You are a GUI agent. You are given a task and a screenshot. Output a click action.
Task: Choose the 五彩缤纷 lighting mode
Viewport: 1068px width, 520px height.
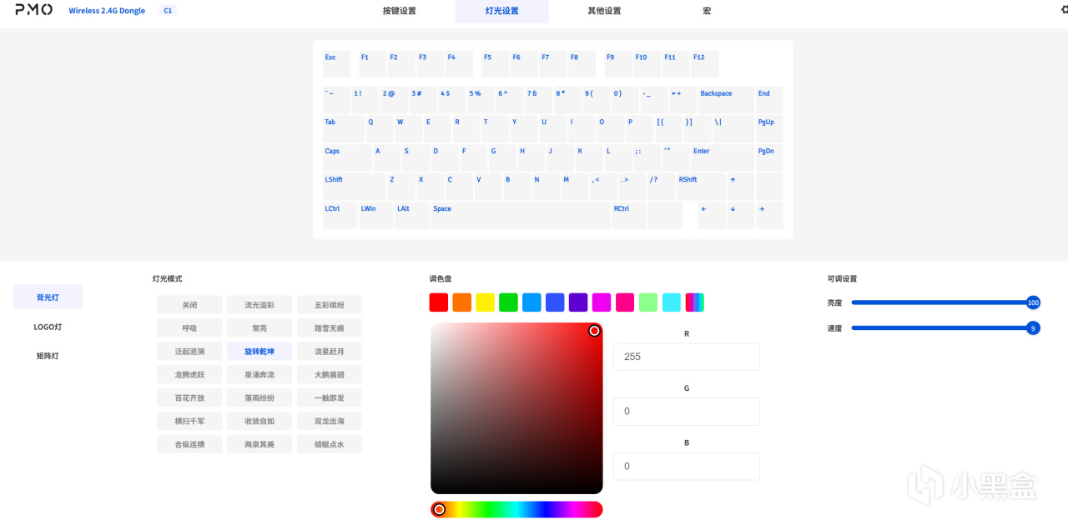tap(330, 305)
